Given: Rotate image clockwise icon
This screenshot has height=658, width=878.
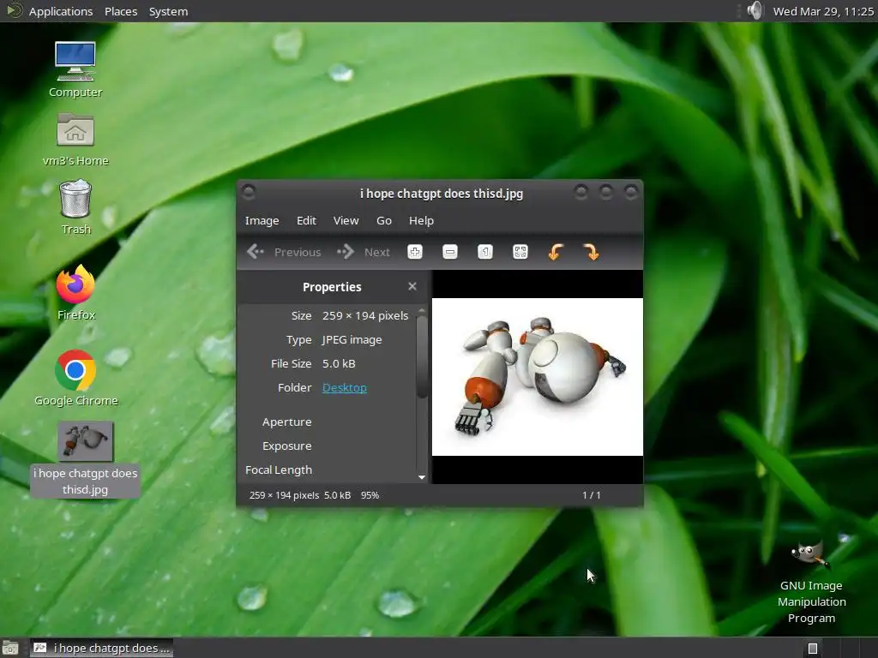Looking at the screenshot, I should click(591, 252).
